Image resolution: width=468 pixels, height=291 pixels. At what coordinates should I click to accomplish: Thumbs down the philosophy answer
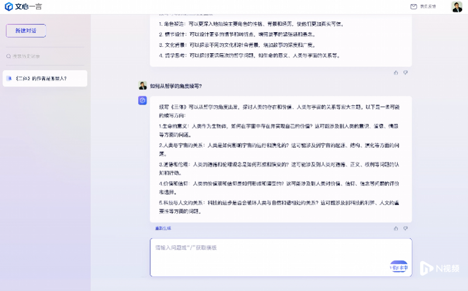click(405, 228)
